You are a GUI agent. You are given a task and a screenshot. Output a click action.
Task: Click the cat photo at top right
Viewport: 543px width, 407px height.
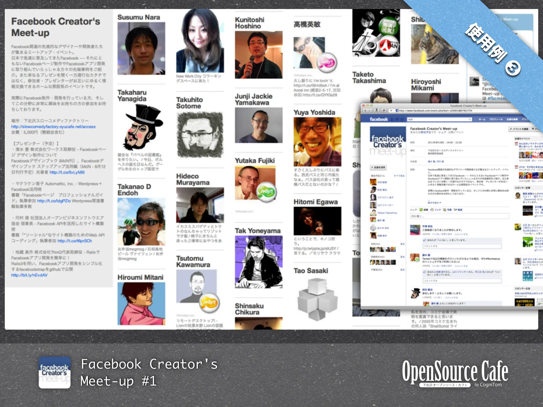[435, 44]
